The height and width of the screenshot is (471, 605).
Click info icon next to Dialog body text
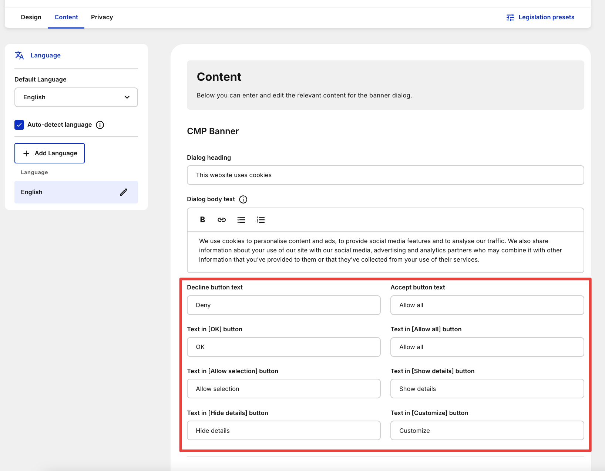[243, 199]
